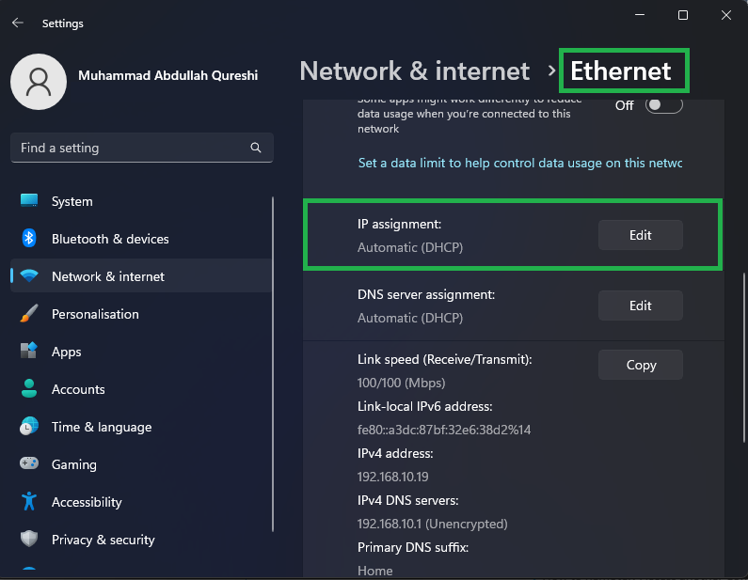Image resolution: width=748 pixels, height=580 pixels.
Task: Click the Gaming controller icon
Action: 29,464
